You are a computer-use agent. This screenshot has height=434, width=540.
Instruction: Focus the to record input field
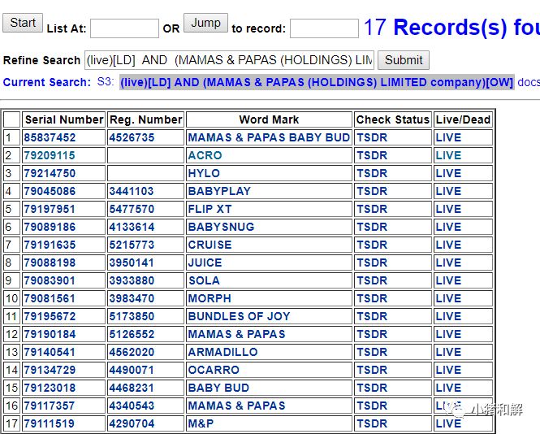point(324,28)
